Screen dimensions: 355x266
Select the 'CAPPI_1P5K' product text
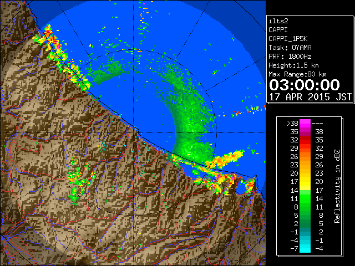click(x=288, y=39)
